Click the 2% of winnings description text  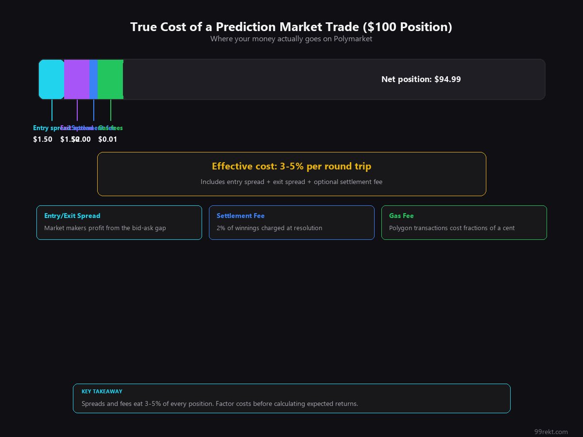click(269, 228)
